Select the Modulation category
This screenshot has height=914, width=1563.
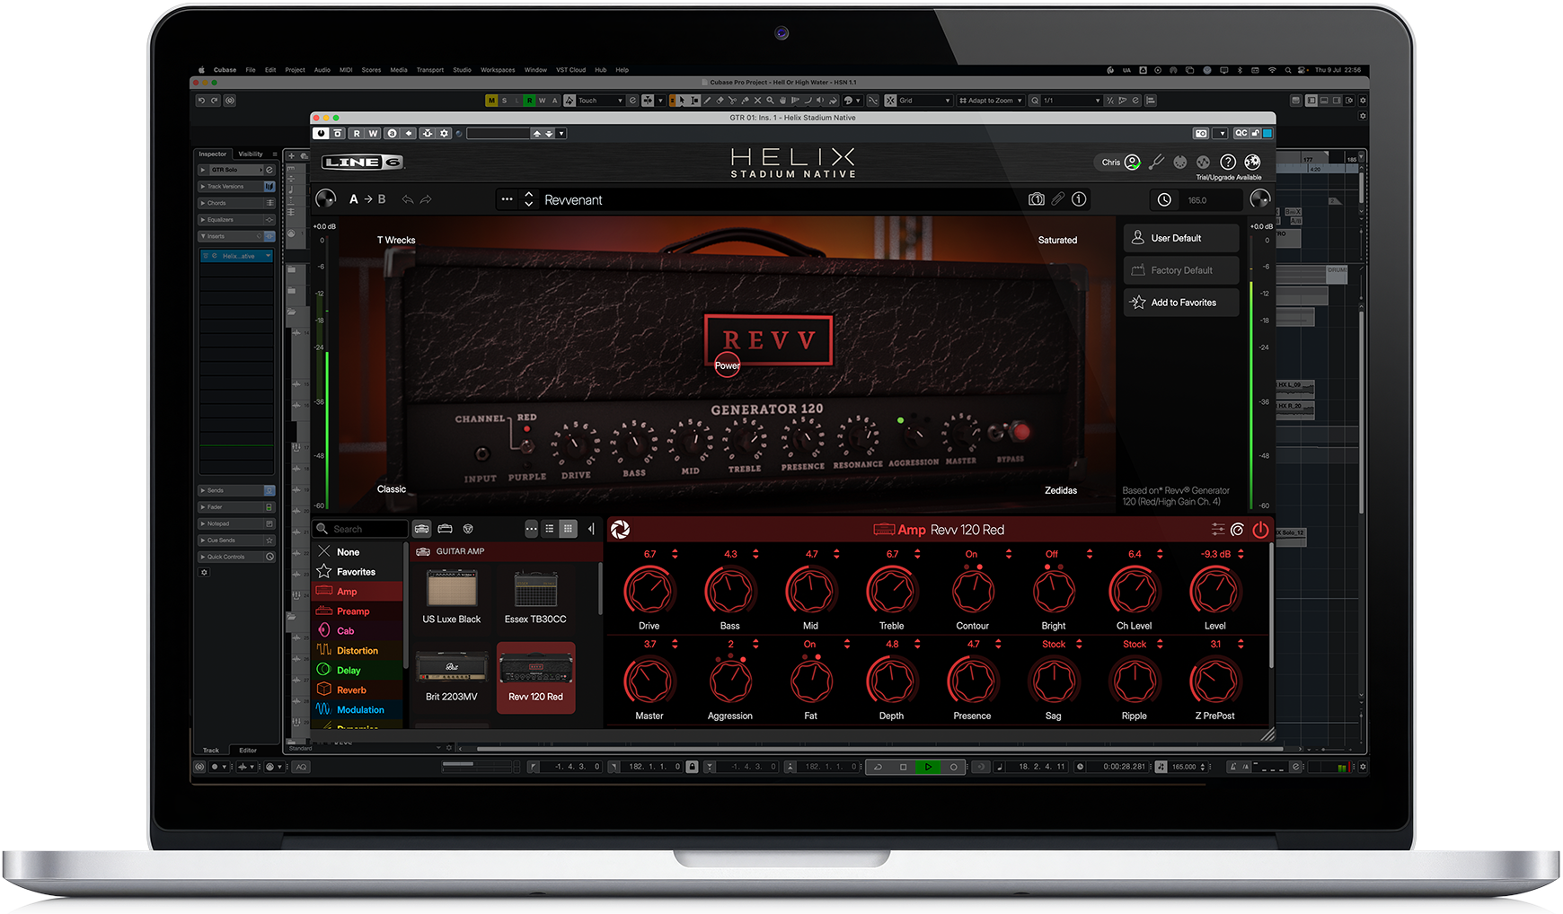(x=358, y=710)
